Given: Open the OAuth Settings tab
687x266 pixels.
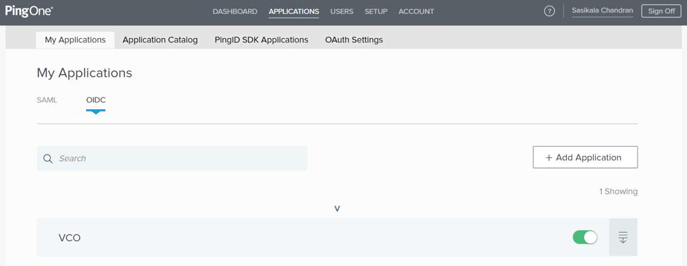Looking at the screenshot, I should 354,40.
